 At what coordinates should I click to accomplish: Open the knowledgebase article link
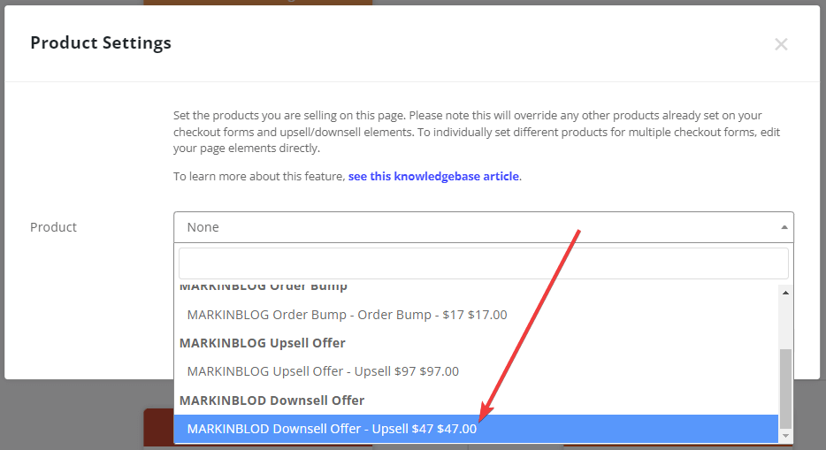click(x=433, y=176)
